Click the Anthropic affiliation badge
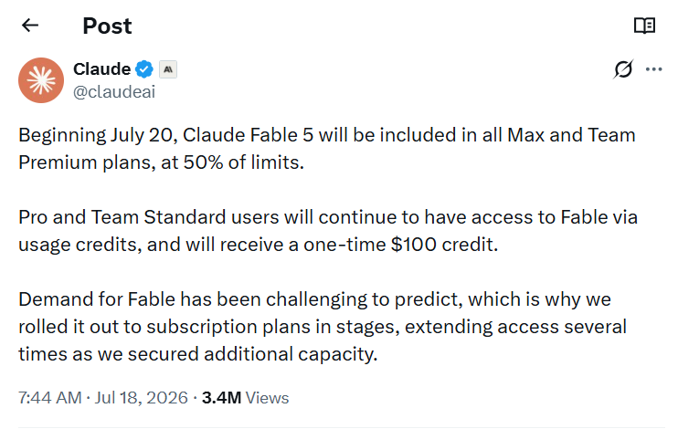Viewport: 678px width, 429px height. click(168, 69)
